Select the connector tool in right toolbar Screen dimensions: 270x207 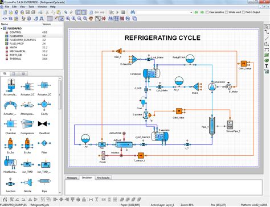267,32
